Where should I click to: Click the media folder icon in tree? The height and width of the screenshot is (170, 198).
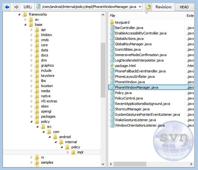[37, 91]
